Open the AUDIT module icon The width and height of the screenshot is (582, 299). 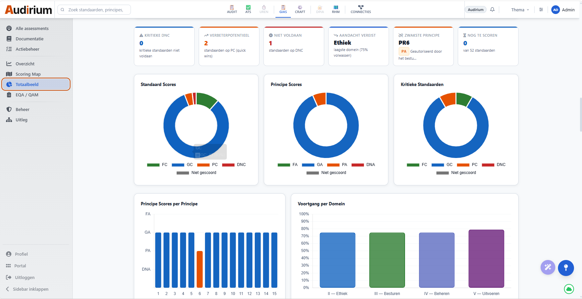click(232, 9)
